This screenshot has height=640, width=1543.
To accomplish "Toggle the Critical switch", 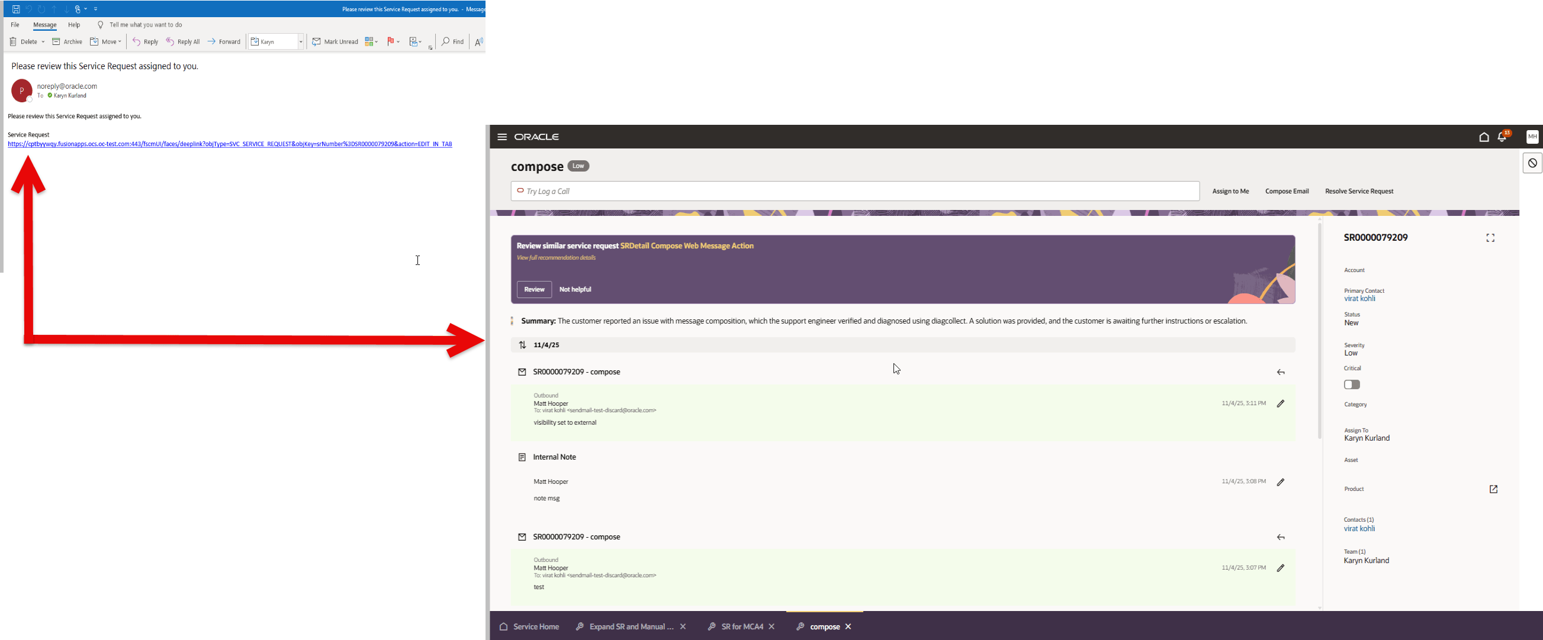I will tap(1351, 384).
